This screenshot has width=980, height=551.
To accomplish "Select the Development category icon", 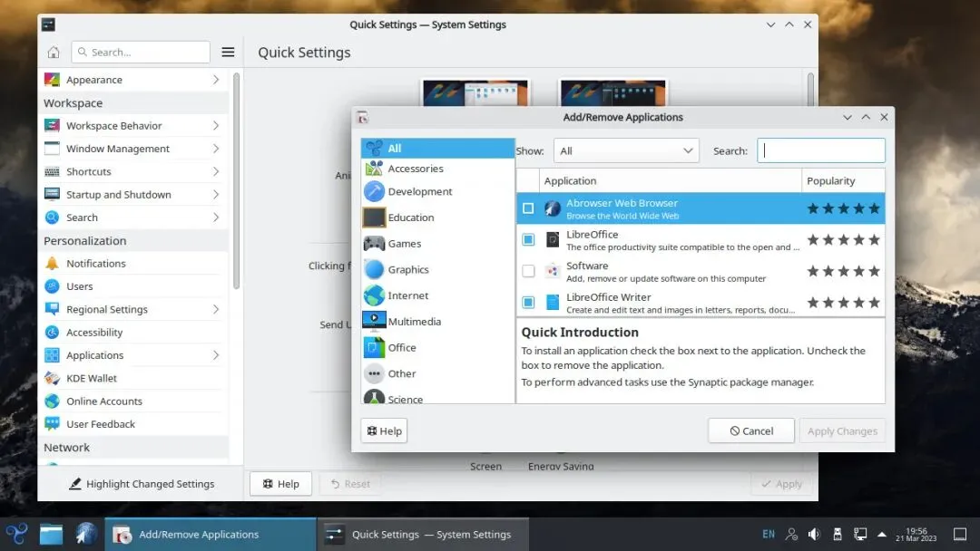I will [x=375, y=191].
